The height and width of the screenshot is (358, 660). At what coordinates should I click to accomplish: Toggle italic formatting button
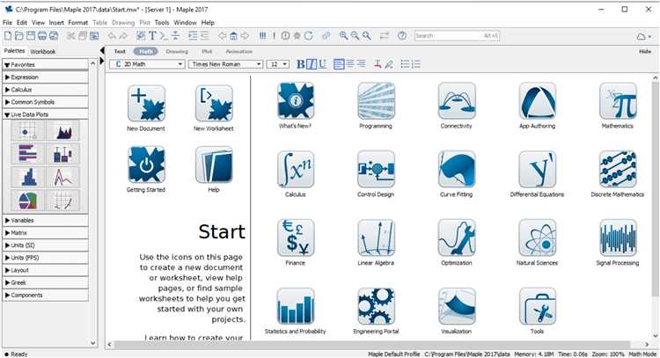[312, 64]
